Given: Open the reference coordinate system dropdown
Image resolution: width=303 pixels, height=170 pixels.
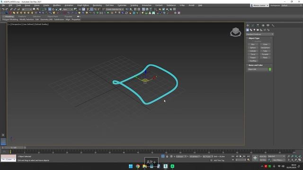Looking at the screenshot, I should [68, 9].
